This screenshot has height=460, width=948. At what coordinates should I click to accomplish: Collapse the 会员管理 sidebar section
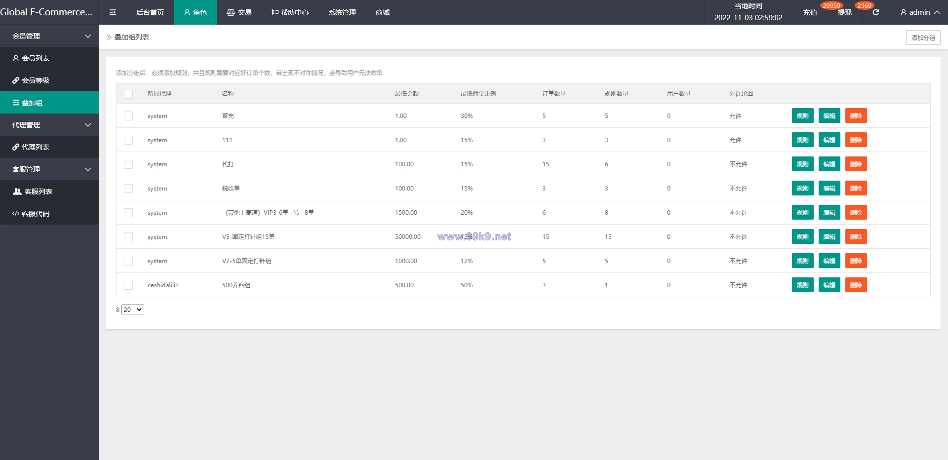click(49, 36)
